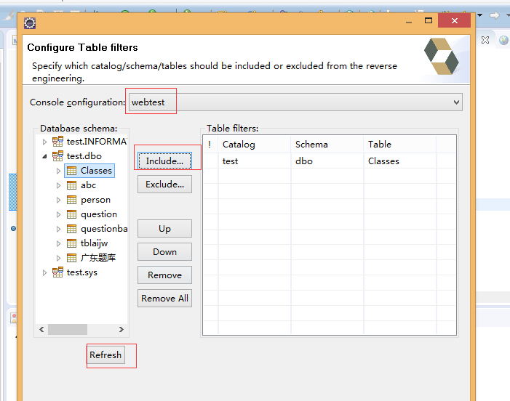Image resolution: width=510 pixels, height=401 pixels.
Task: Select the tblaijw table label
Action: 95,243
